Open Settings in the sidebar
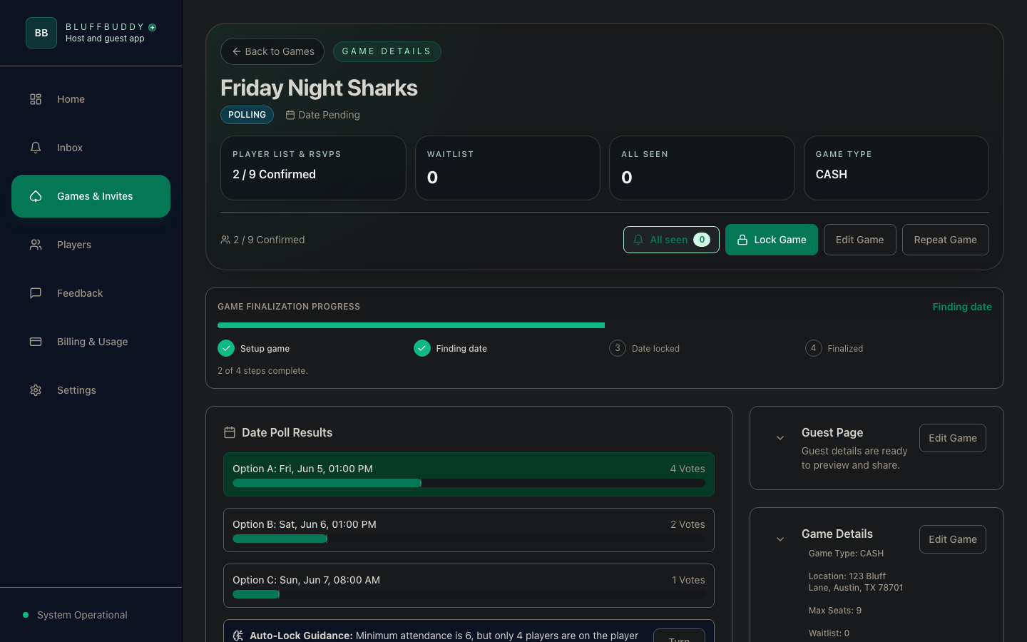Screen dimensions: 1027x642 [91, 390]
